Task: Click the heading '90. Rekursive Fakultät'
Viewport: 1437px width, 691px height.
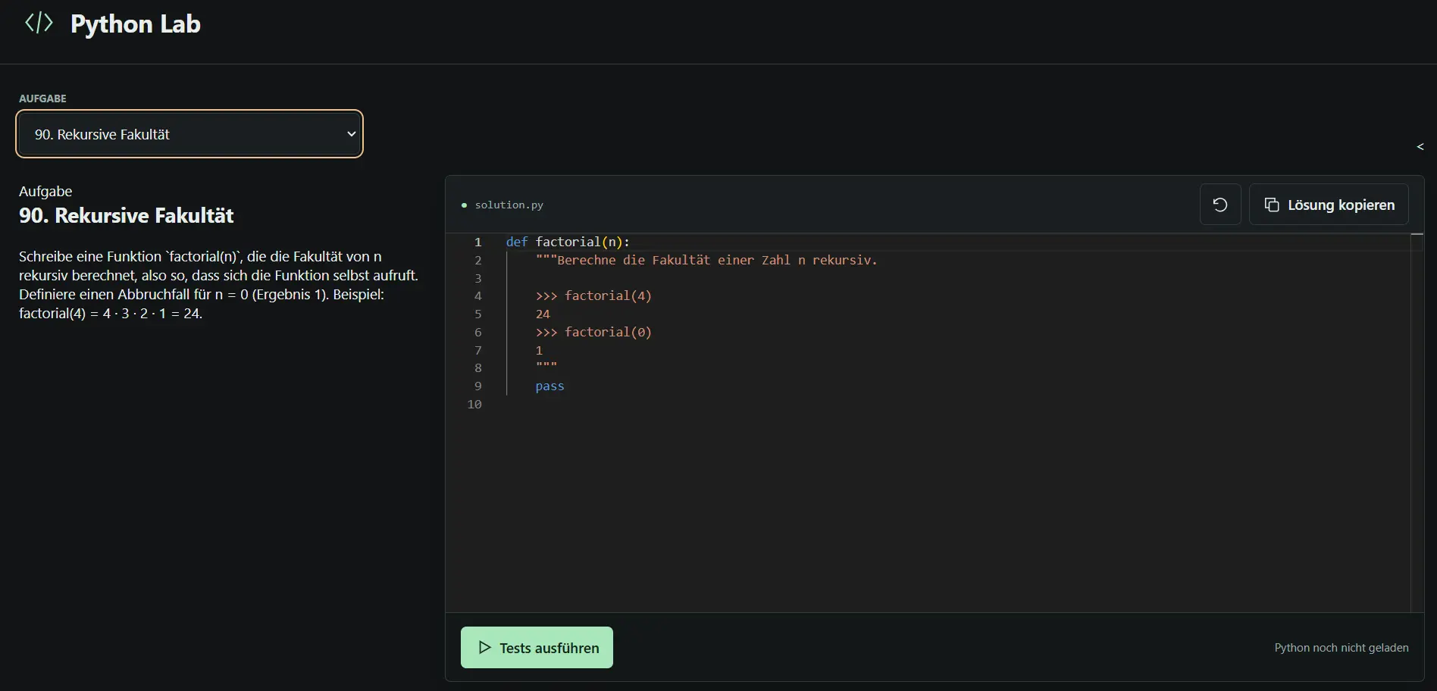Action: click(x=127, y=215)
